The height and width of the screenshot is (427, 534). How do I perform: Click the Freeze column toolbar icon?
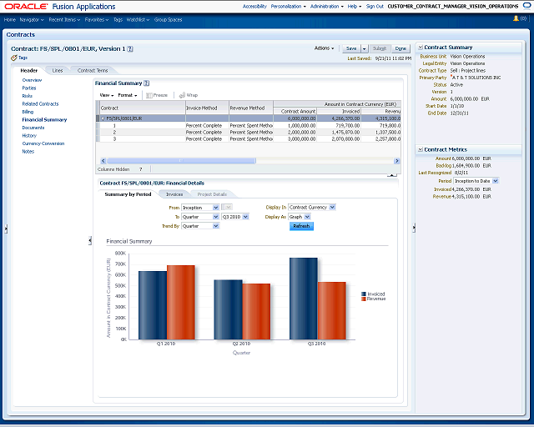(x=149, y=95)
